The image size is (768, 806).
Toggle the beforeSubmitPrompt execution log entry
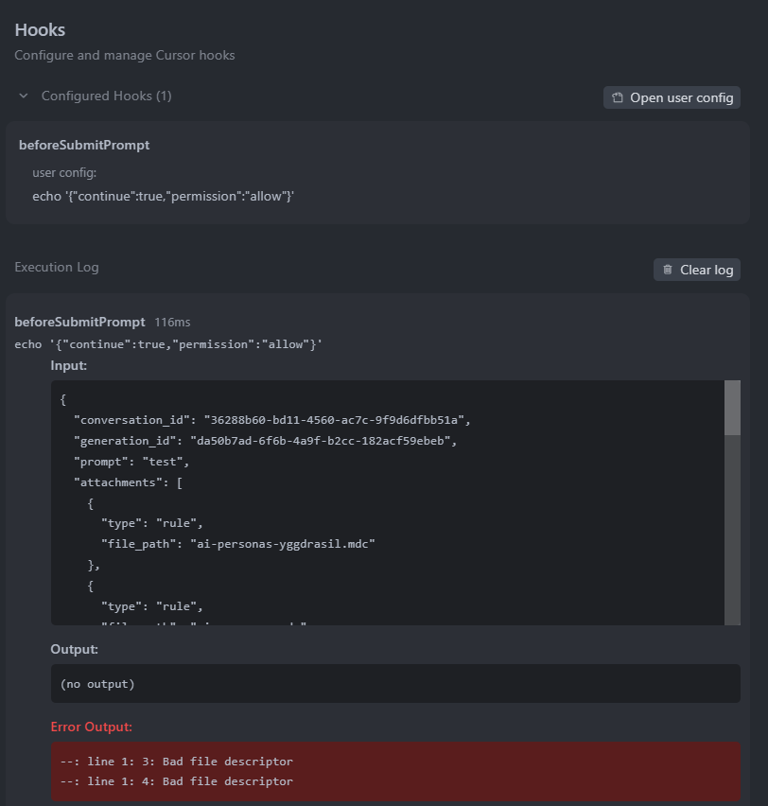point(79,322)
